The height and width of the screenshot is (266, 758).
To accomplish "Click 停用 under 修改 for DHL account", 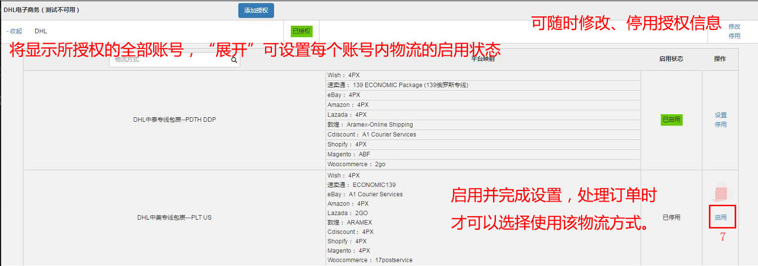I will point(734,36).
